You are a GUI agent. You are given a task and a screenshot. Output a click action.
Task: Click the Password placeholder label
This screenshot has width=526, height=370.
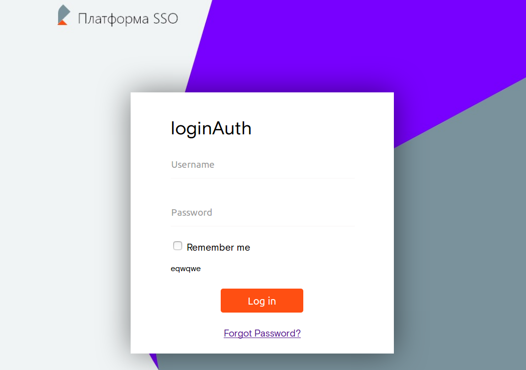[192, 213]
